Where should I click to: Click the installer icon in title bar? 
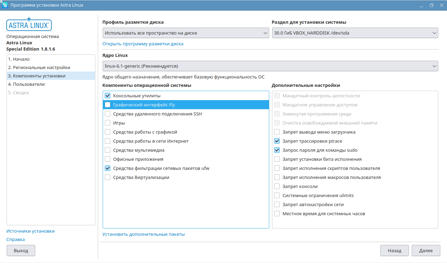point(5,5)
